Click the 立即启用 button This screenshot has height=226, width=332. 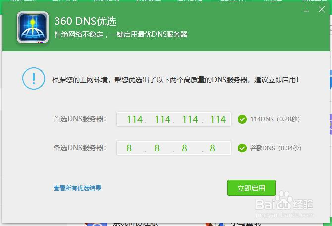251,188
